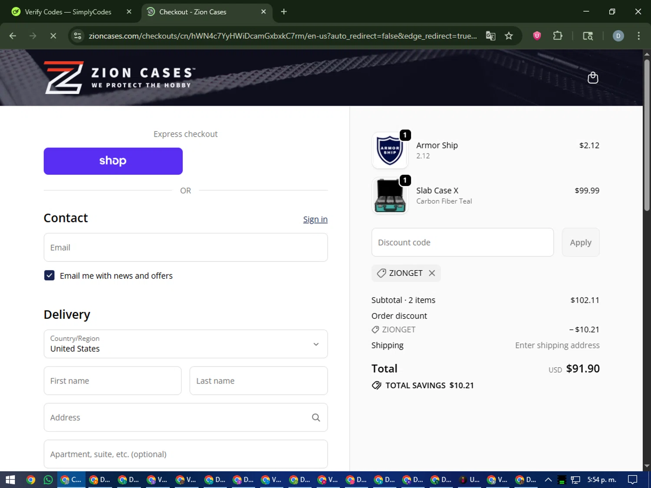Click the Enter shipping address text
The width and height of the screenshot is (651, 488).
557,345
